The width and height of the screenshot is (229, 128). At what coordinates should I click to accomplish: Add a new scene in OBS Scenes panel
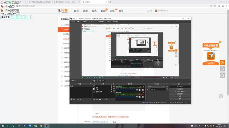(71, 99)
